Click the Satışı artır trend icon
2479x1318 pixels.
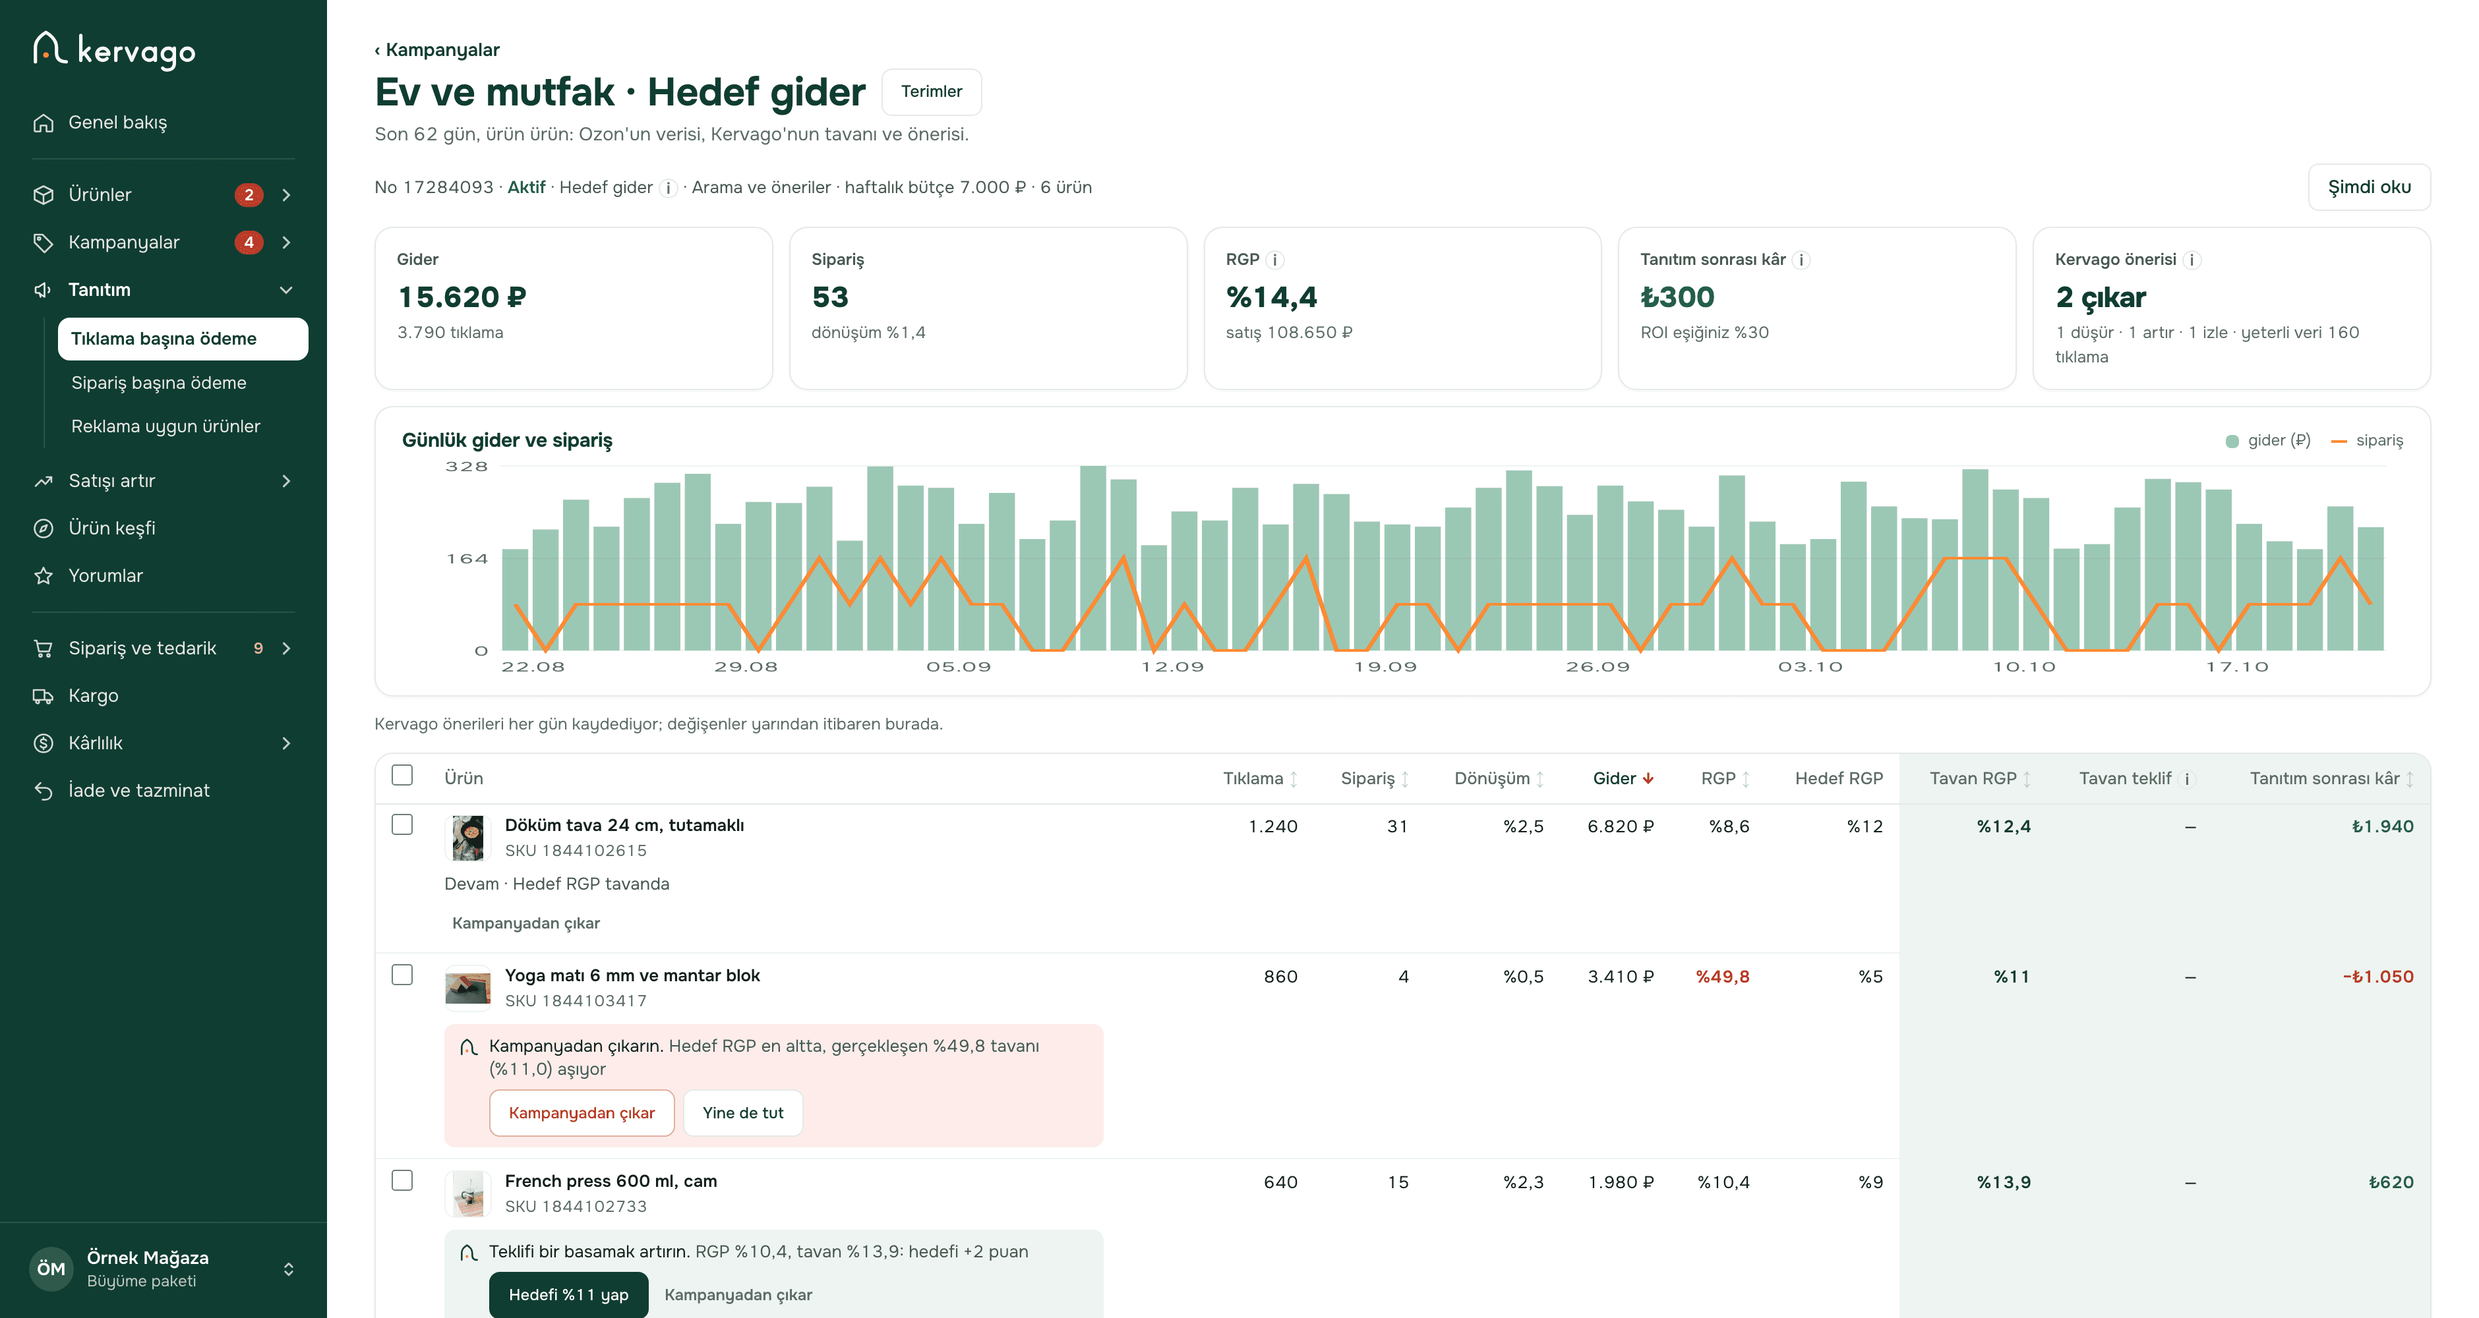pos(44,481)
